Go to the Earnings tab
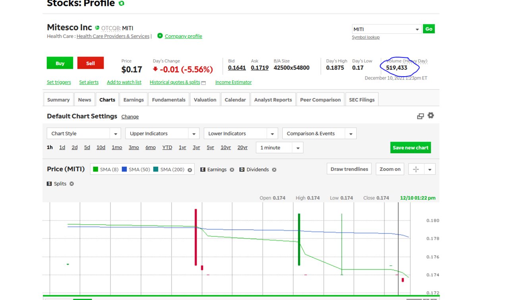The width and height of the screenshot is (508, 300). (133, 100)
